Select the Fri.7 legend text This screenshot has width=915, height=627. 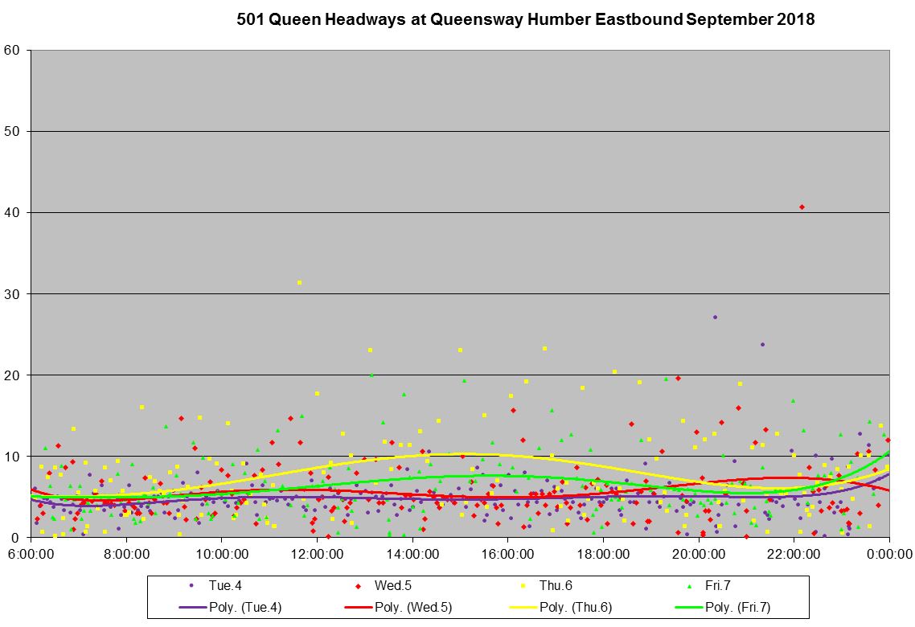[717, 585]
